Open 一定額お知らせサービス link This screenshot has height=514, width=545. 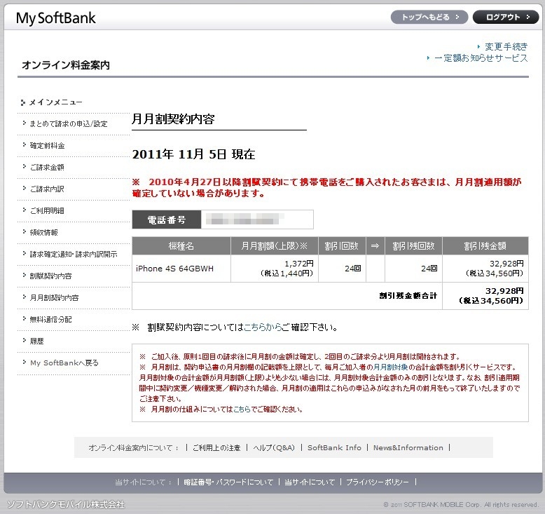481,58
